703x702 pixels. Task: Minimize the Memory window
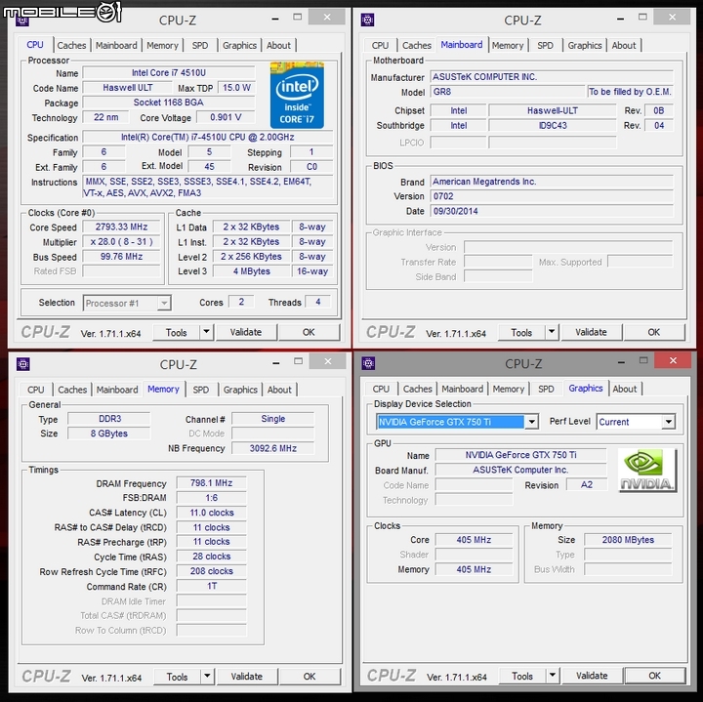(276, 362)
